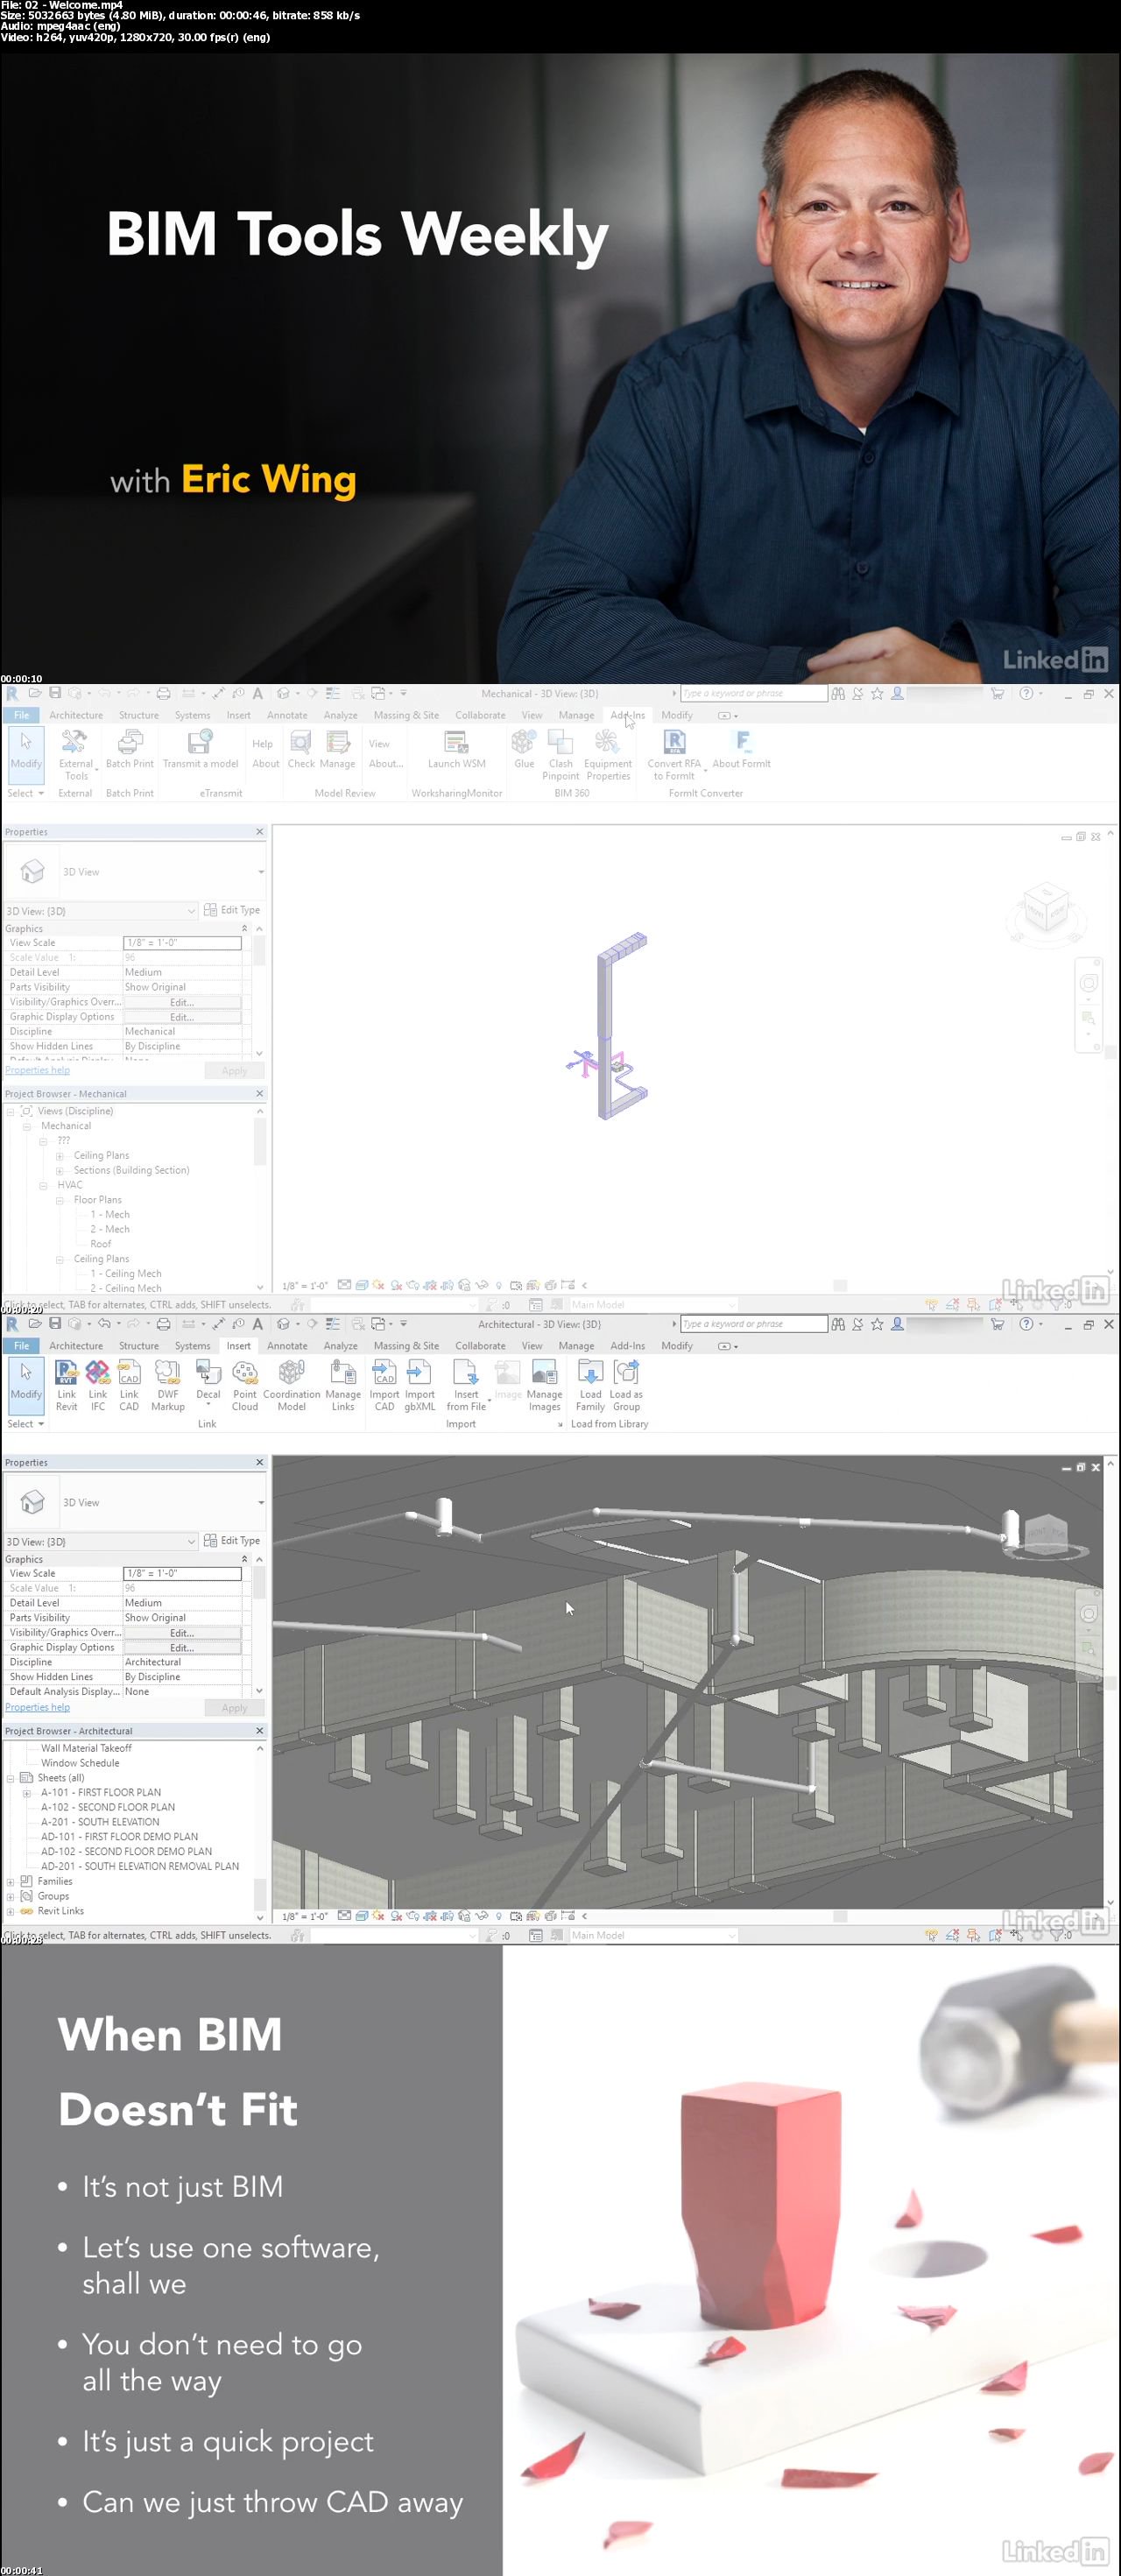Open Massing & Site tab in Architectural window
The image size is (1121, 2576).
click(x=406, y=1347)
